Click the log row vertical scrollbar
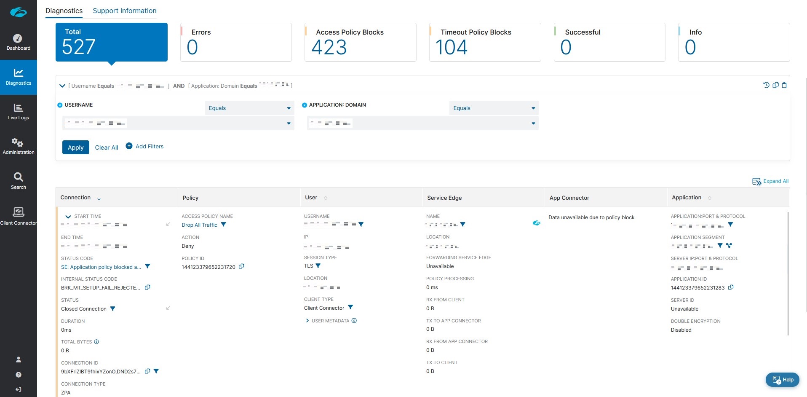807x397 pixels. click(x=788, y=273)
